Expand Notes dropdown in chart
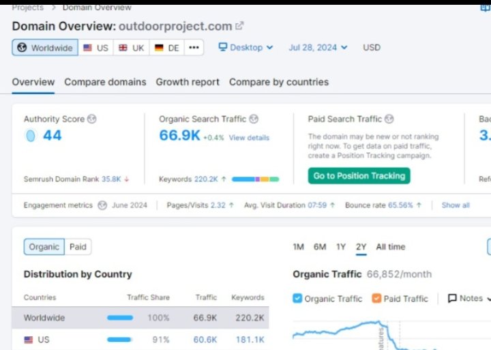 pyautogui.click(x=469, y=298)
